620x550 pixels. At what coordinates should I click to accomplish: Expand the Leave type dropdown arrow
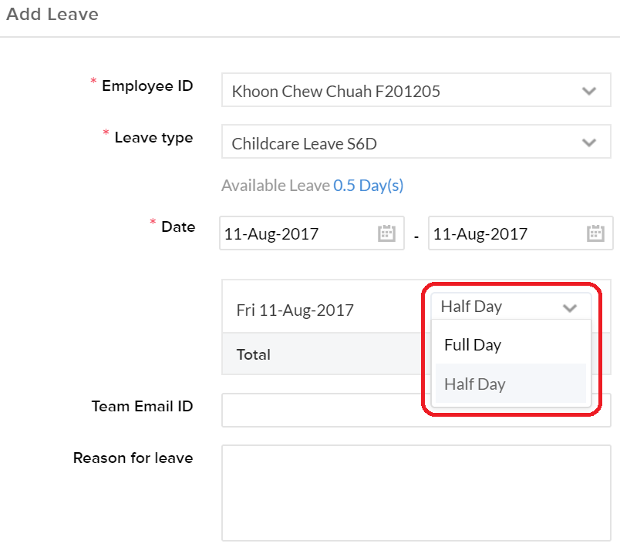coord(589,143)
